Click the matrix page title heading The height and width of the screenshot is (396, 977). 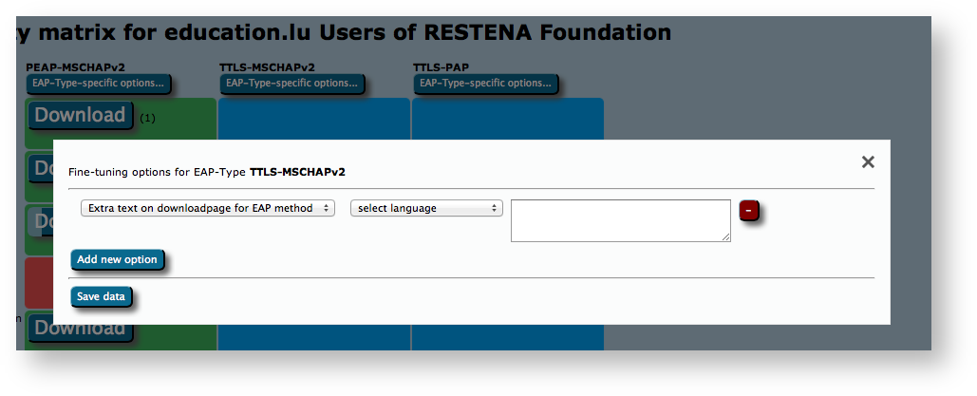pos(342,32)
